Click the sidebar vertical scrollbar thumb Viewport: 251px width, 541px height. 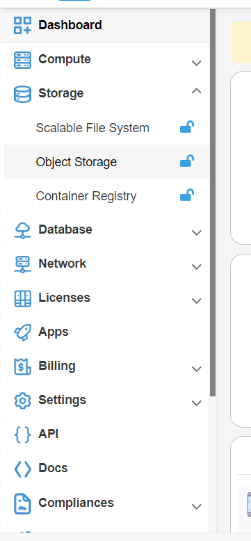213,203
